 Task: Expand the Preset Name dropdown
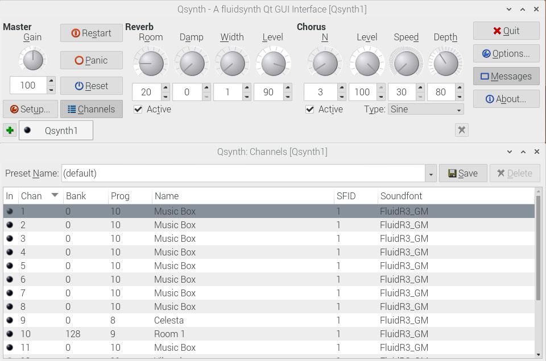click(431, 173)
